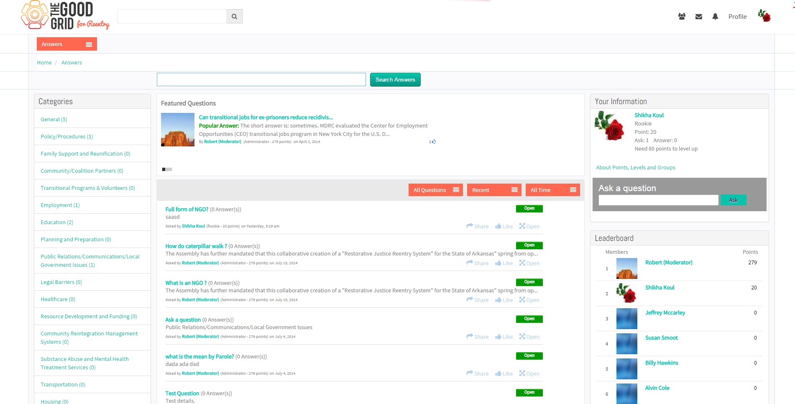Click the Good Grid logo
Screen dimensions: 795x404
[65, 16]
